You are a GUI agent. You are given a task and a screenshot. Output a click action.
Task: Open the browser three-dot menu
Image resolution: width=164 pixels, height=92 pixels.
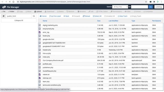[x=161, y=2]
